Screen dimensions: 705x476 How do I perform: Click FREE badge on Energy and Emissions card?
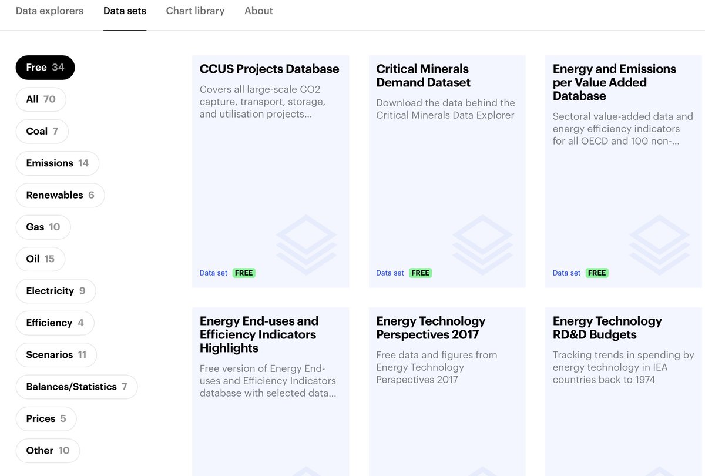tap(597, 273)
